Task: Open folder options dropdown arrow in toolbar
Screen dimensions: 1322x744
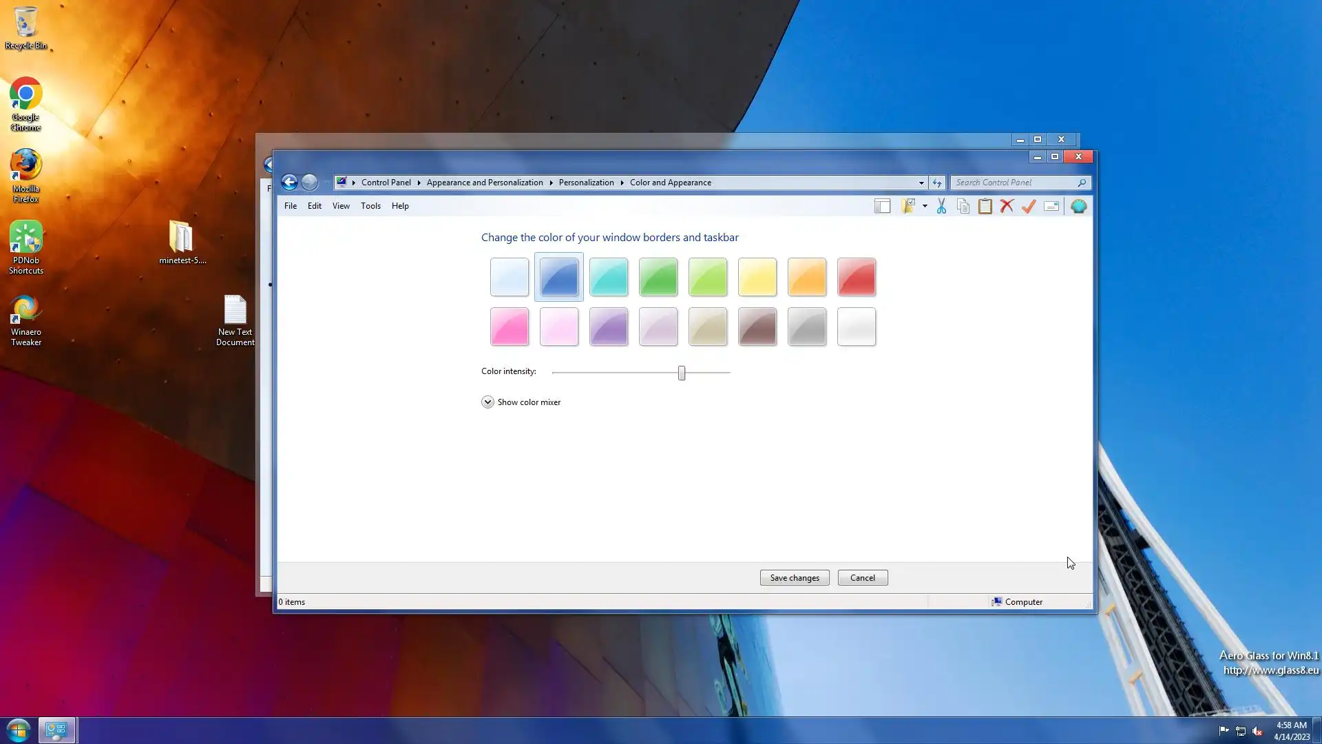Action: coord(925,206)
